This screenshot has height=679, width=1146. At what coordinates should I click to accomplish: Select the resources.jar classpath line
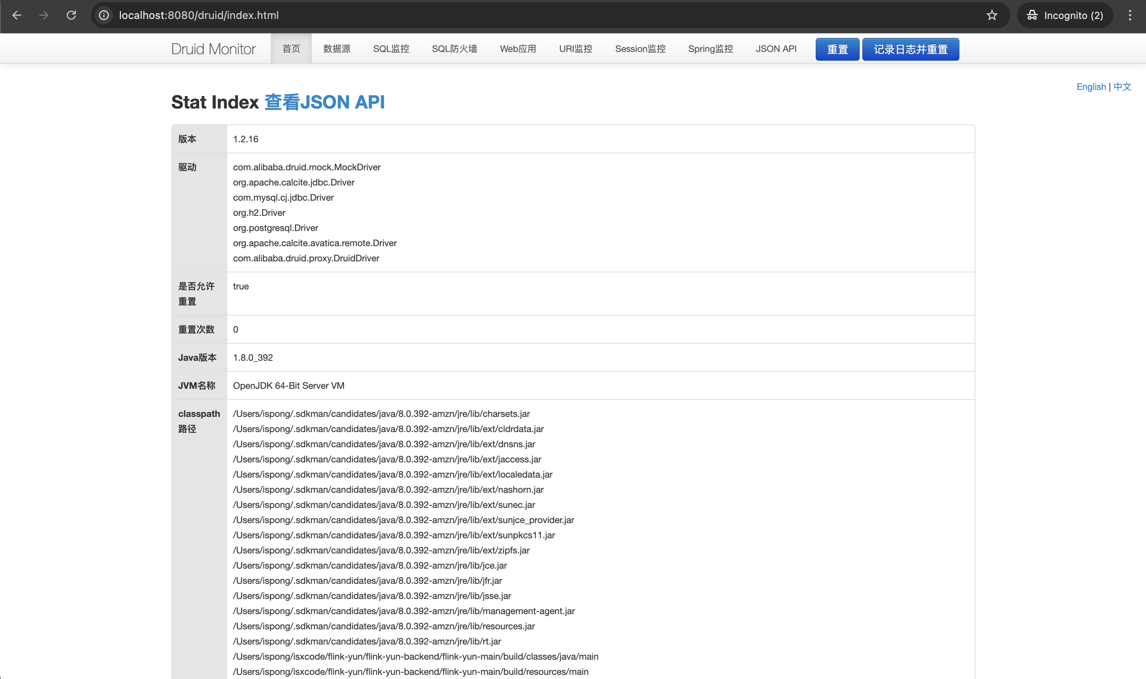[384, 626]
